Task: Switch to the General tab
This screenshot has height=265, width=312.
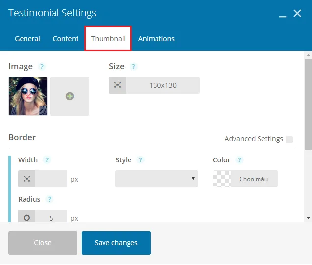Action: (27, 39)
